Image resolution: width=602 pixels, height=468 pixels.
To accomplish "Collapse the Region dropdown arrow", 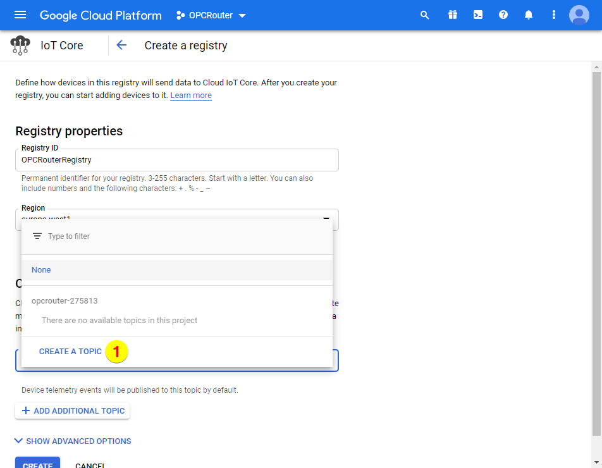I will [x=326, y=218].
